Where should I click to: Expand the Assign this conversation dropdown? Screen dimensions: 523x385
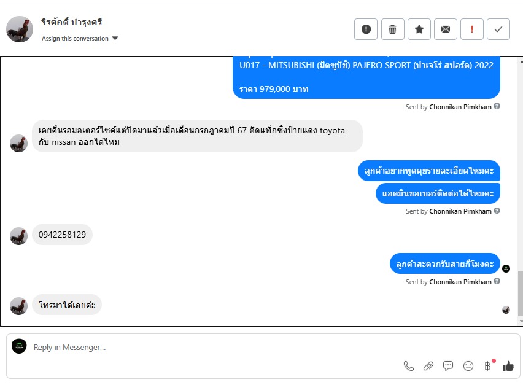coord(80,38)
